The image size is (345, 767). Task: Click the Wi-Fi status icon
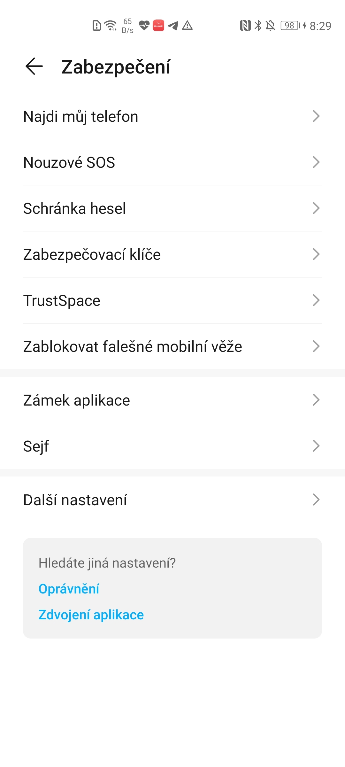point(110,26)
